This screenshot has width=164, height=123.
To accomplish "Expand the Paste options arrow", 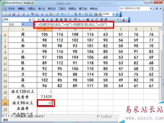I will 53,14.
